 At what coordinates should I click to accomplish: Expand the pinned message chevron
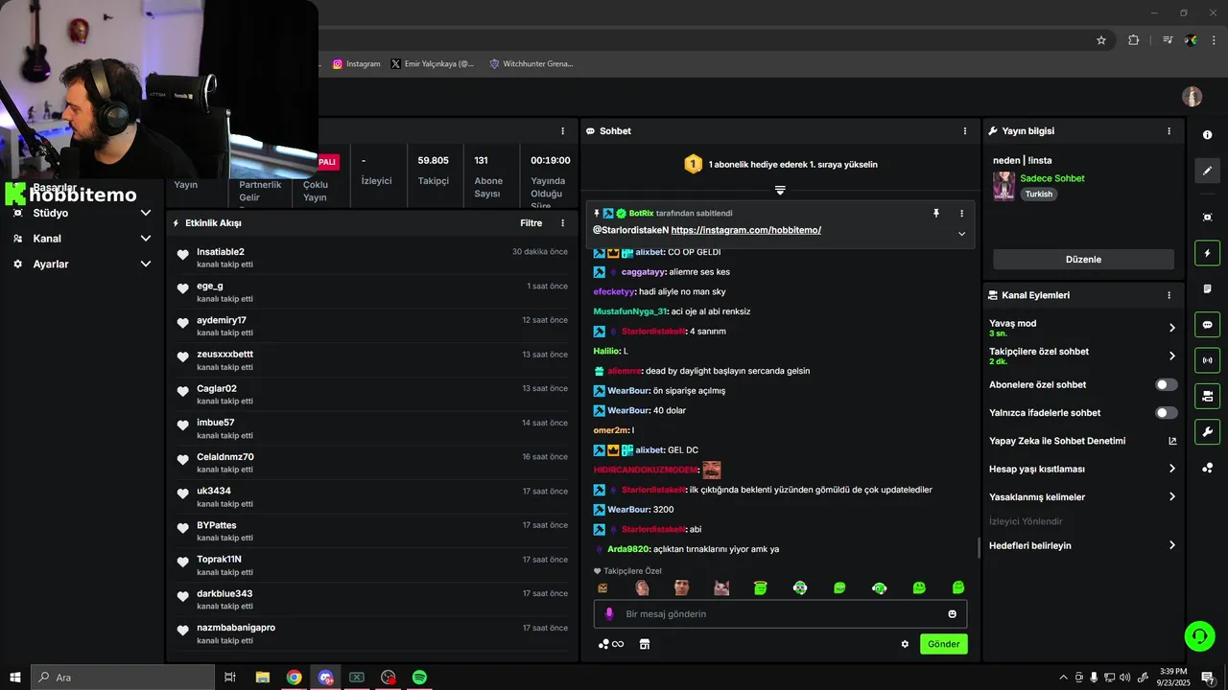click(x=961, y=234)
